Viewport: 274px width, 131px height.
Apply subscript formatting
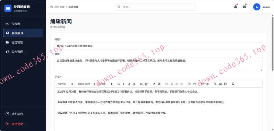point(142,84)
